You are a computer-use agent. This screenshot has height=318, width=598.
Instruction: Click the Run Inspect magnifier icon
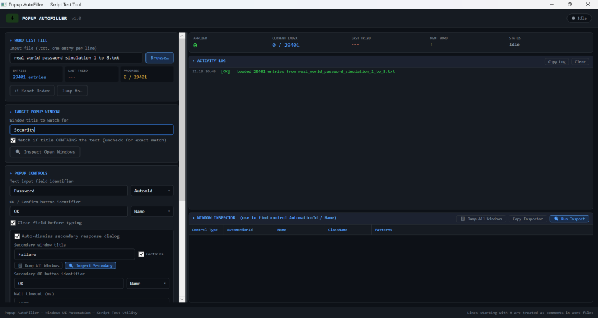click(556, 219)
